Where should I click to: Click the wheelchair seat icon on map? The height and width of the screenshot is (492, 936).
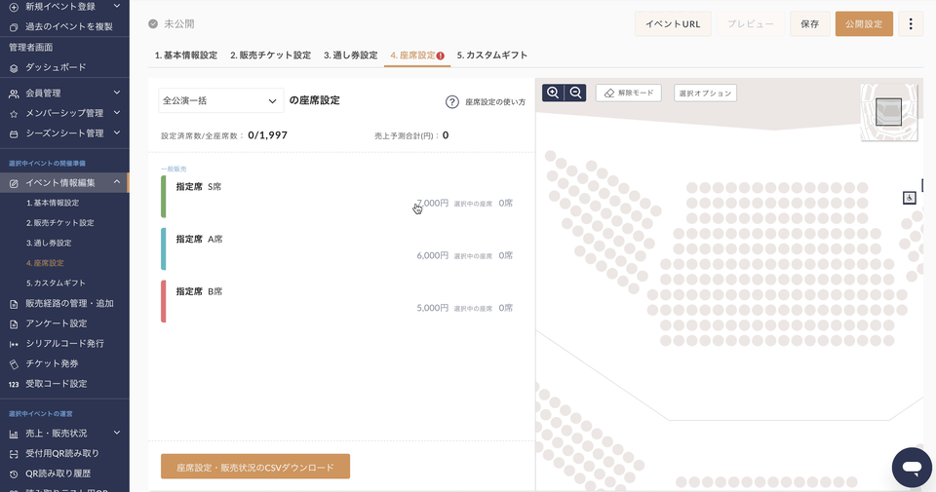coord(909,198)
